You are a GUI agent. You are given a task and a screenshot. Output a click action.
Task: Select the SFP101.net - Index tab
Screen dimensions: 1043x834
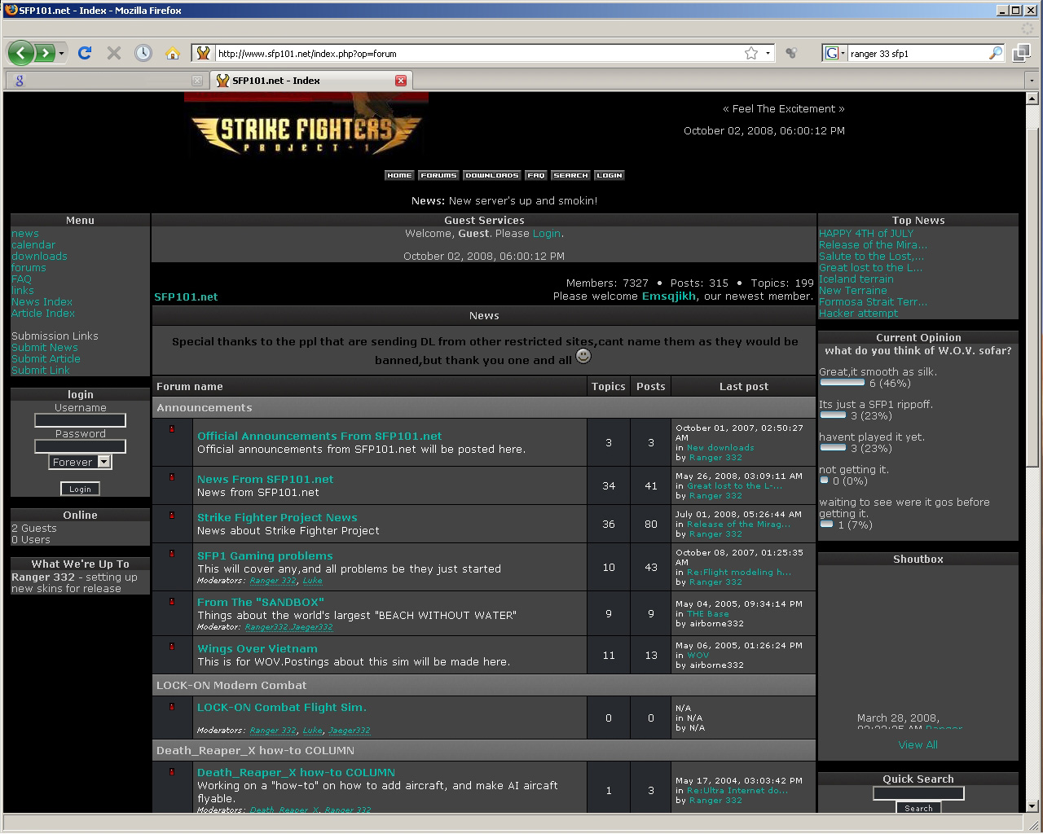point(311,81)
